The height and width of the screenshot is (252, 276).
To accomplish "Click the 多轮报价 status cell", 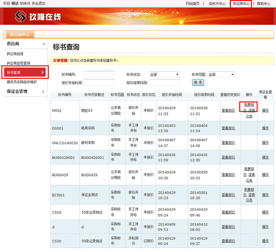I will pyautogui.click(x=133, y=241).
